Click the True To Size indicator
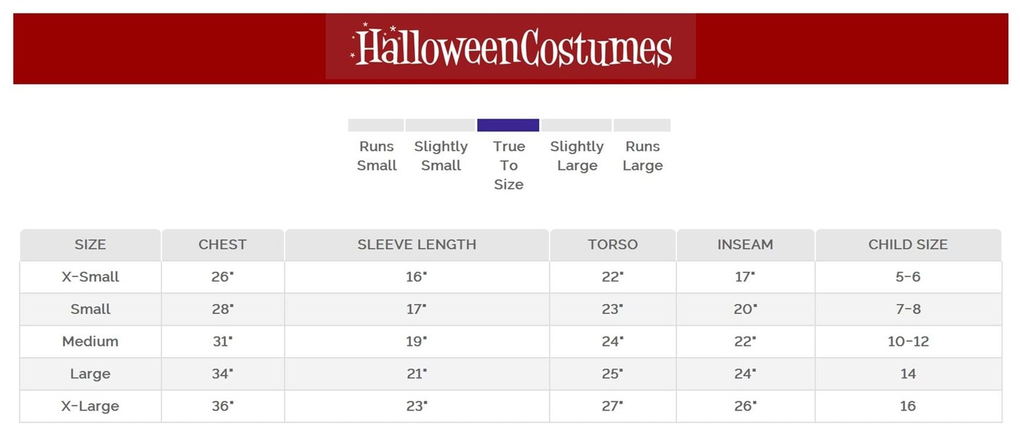 (508, 126)
